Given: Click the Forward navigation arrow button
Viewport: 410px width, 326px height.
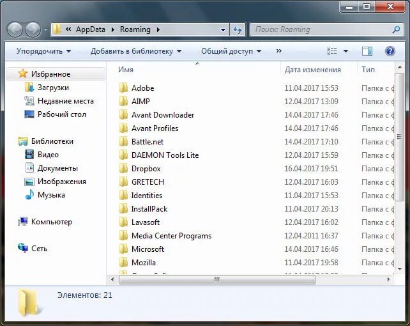Looking at the screenshot, I should pos(33,29).
